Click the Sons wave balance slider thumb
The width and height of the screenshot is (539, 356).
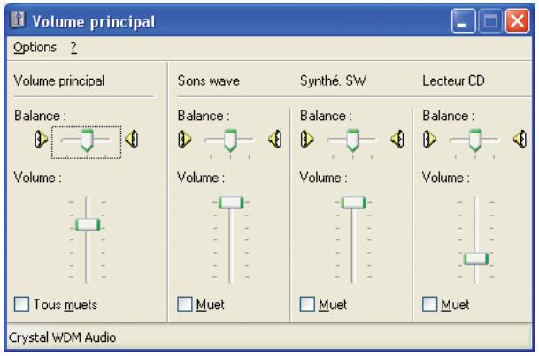(230, 140)
